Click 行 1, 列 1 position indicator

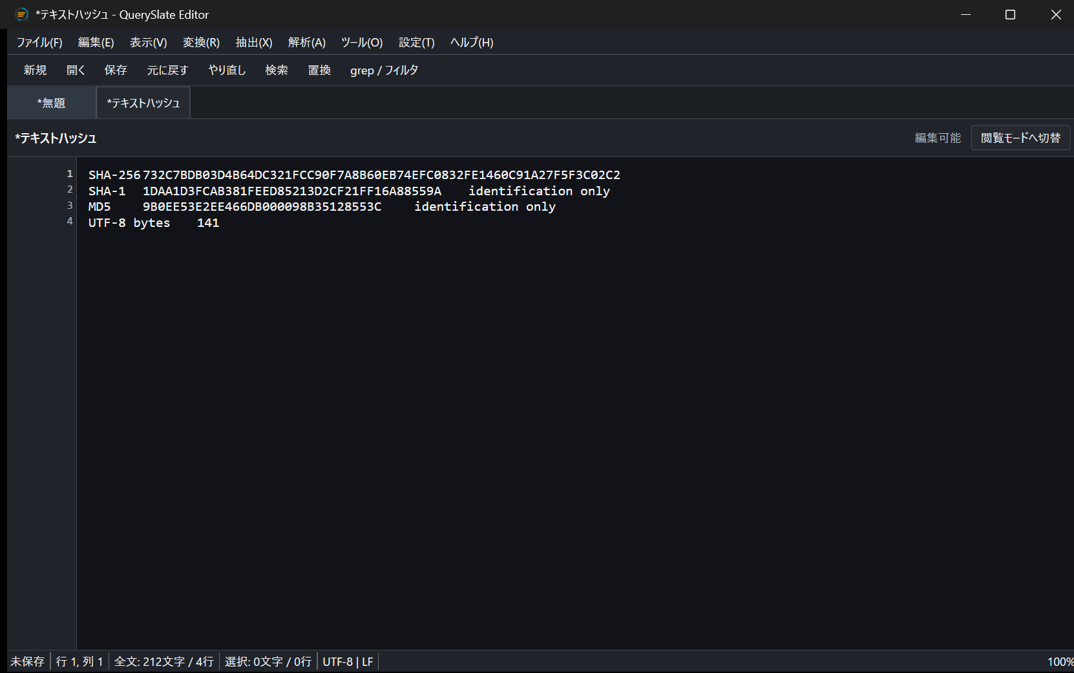(x=79, y=661)
